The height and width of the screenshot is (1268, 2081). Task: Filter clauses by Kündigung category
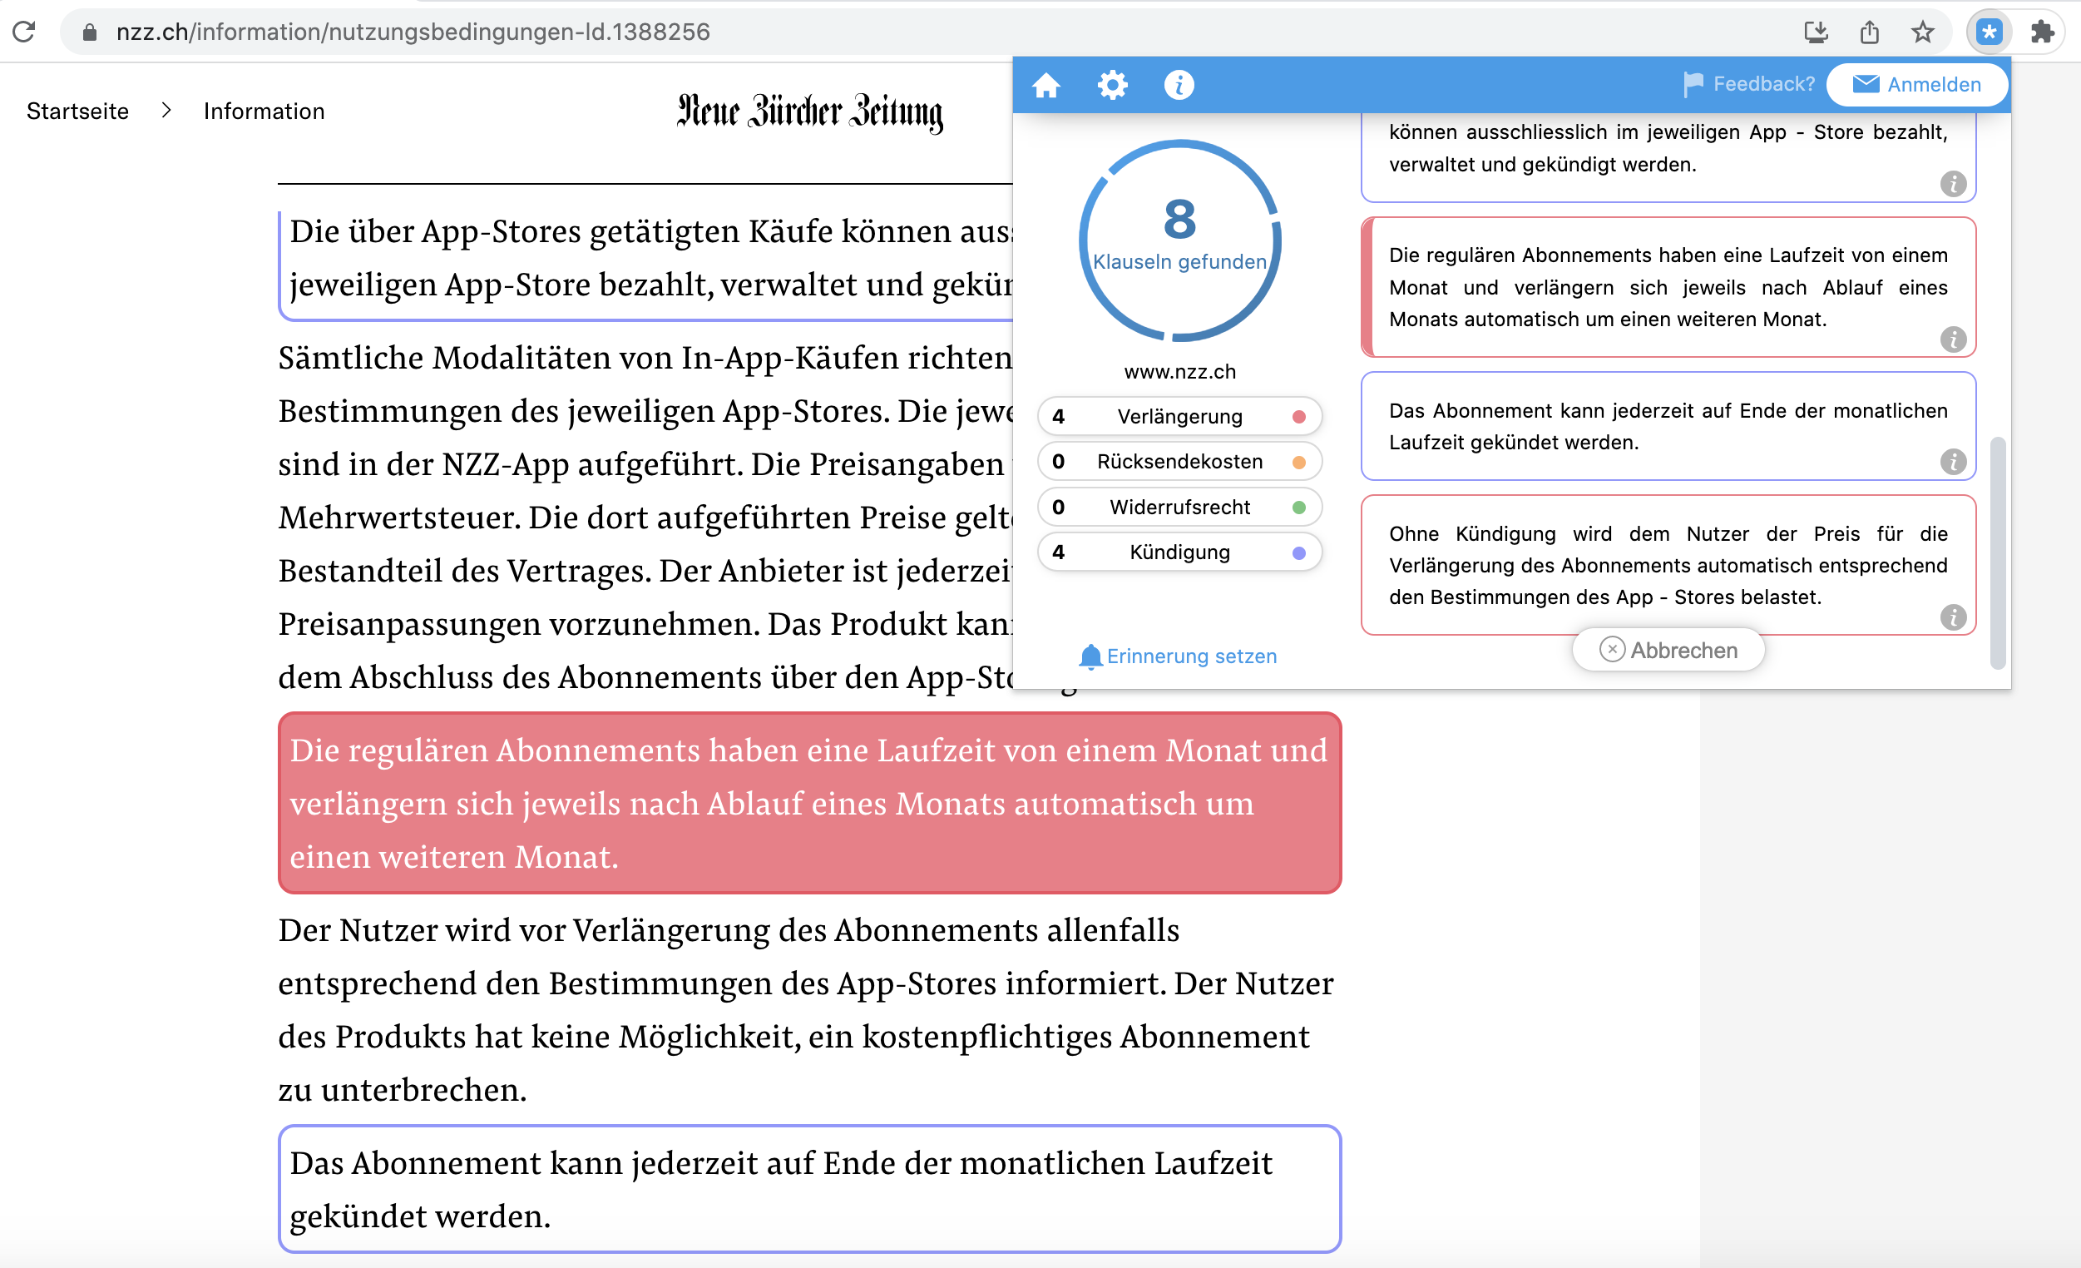click(1179, 552)
